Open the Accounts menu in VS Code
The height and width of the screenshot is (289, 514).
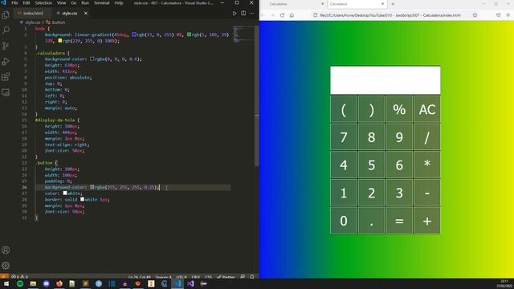6,250
